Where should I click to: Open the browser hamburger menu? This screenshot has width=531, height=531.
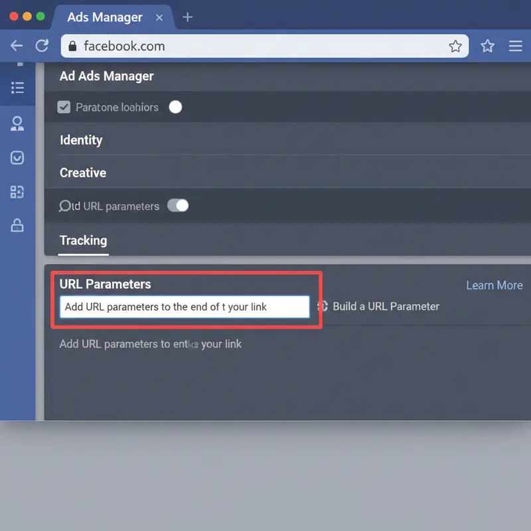(x=515, y=46)
